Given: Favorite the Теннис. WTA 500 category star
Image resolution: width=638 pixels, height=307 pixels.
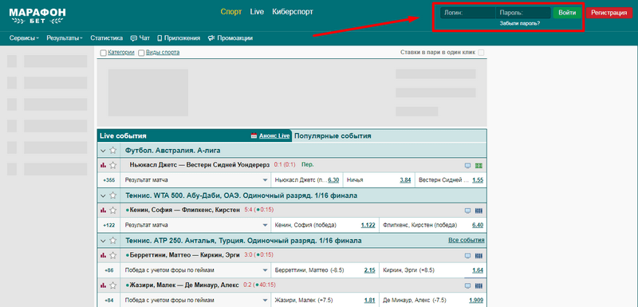Looking at the screenshot, I should (112, 196).
